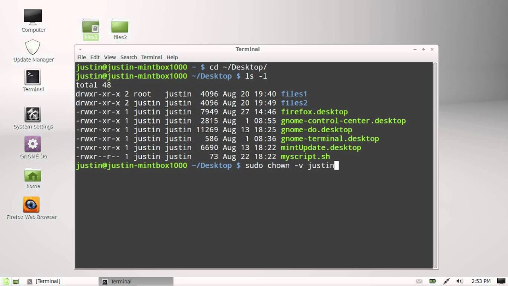
Task: Open the Linux Mint menu button
Action: click(6, 281)
